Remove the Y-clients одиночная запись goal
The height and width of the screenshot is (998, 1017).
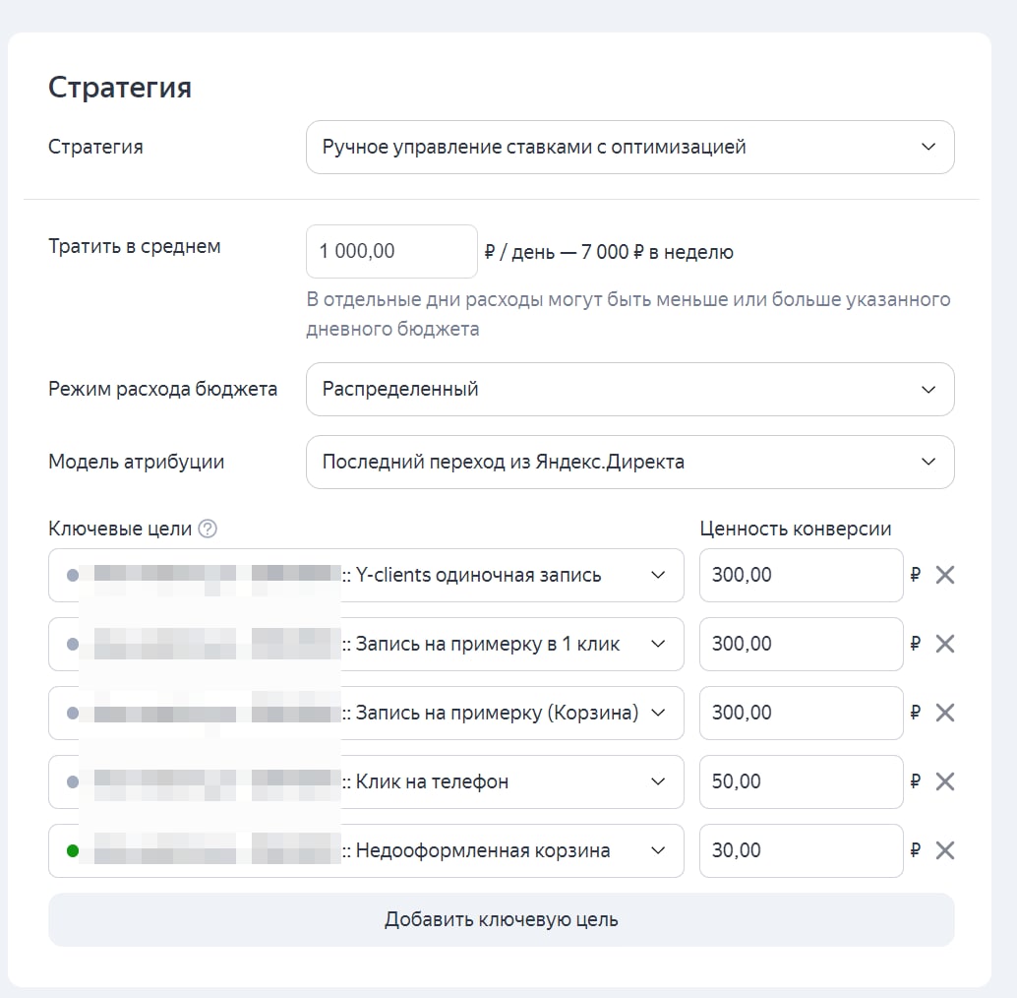click(944, 575)
